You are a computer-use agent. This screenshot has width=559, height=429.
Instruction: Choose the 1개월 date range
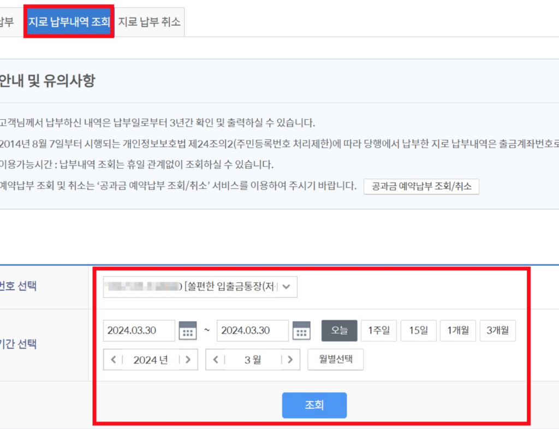point(458,330)
